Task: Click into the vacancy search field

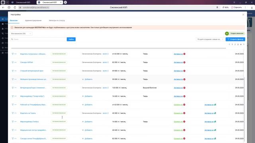Action: tap(38, 39)
